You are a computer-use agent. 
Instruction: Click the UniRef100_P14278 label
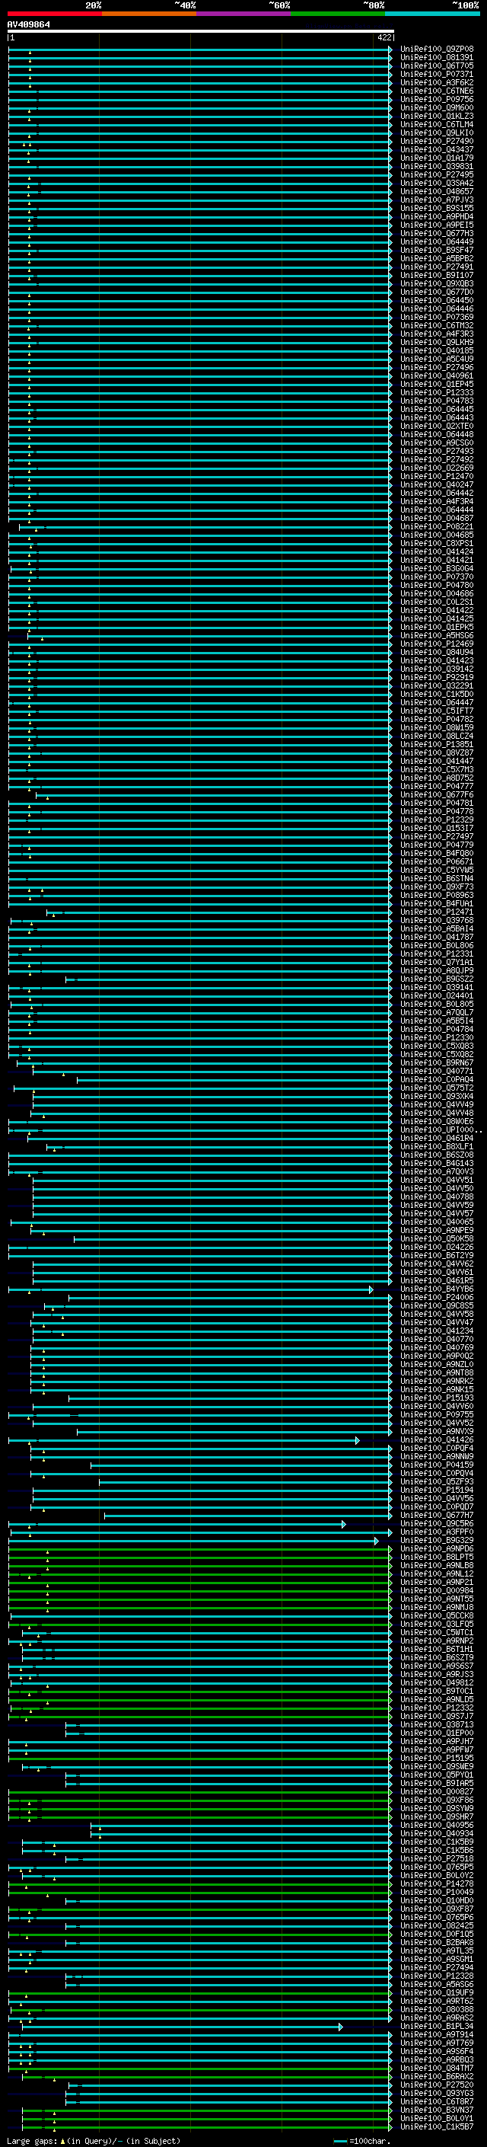[437, 1883]
